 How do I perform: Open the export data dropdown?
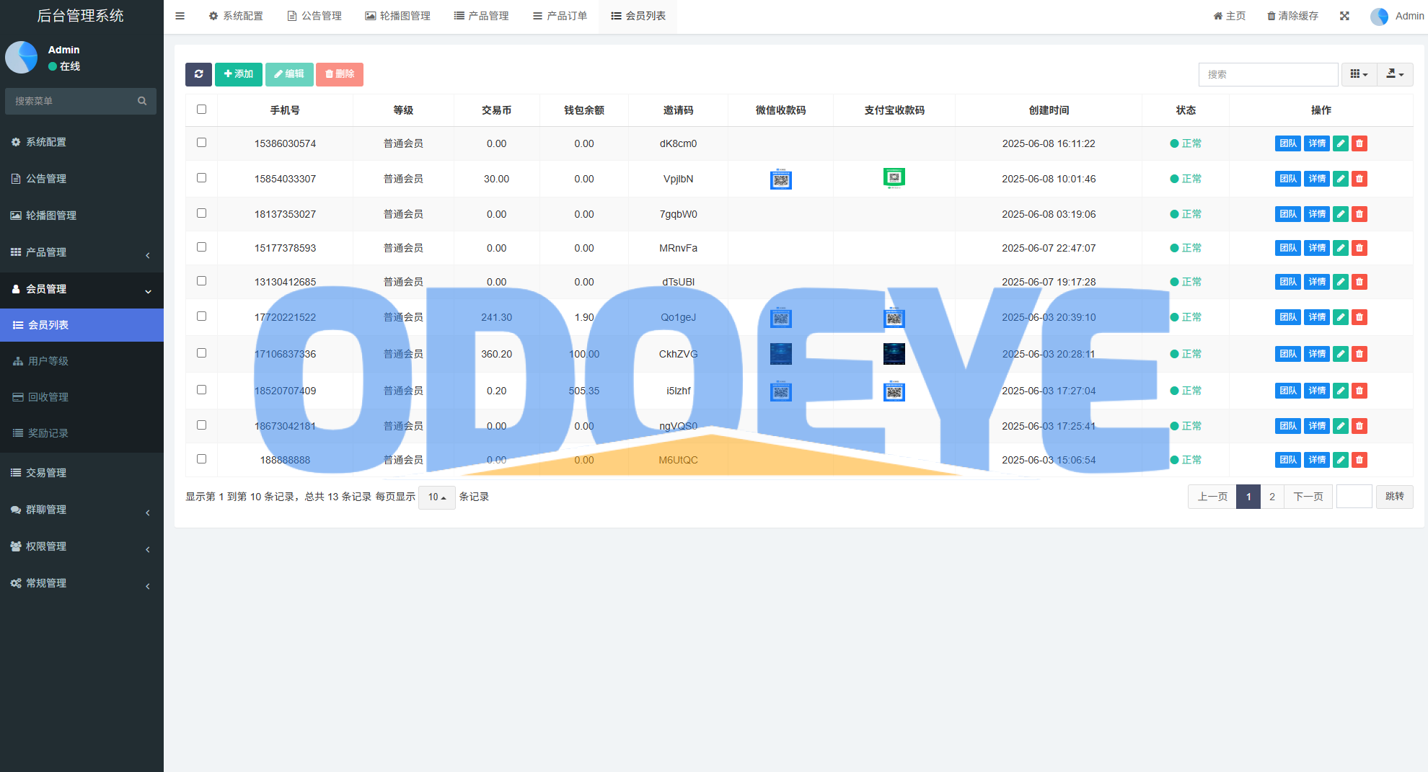click(x=1395, y=74)
